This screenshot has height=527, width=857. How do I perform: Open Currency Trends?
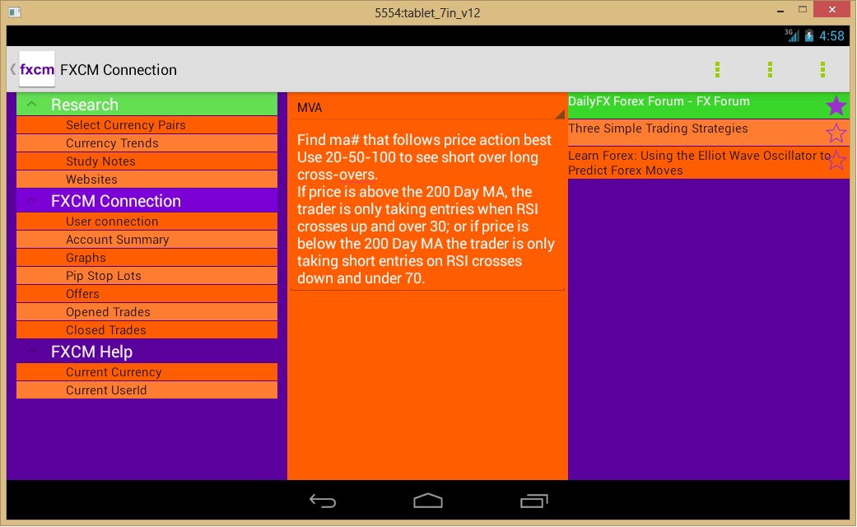click(147, 143)
